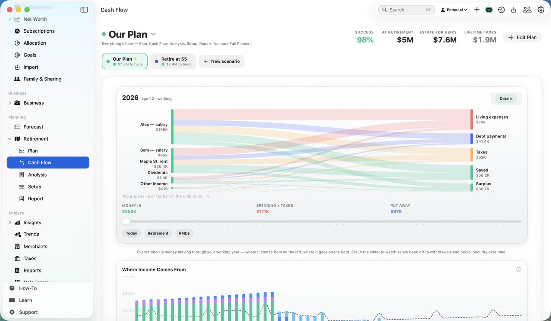This screenshot has width=551, height=321.
Task: Click the Alex — salary green bar
Action: tap(172, 127)
